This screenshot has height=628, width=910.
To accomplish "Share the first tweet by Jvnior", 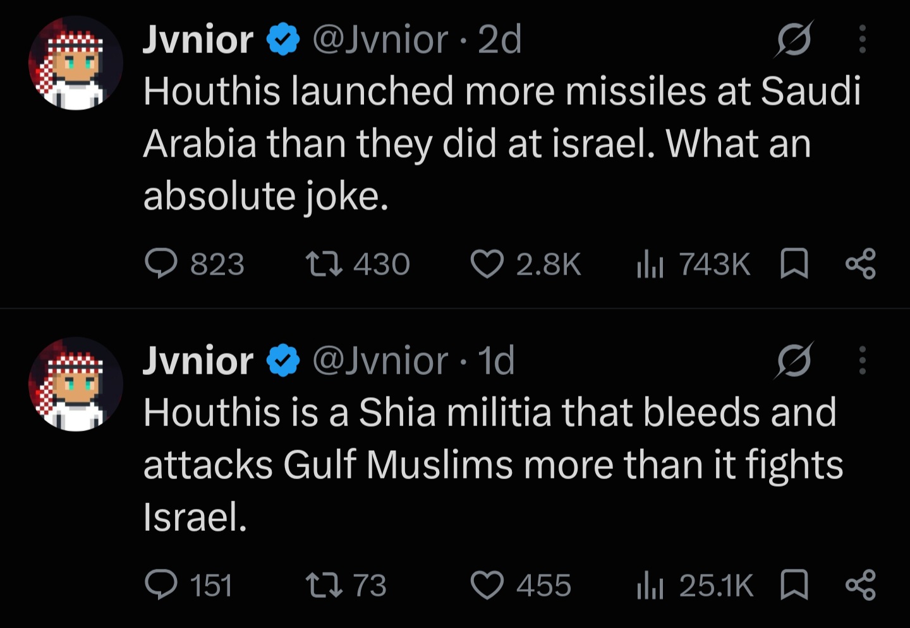I will click(861, 264).
